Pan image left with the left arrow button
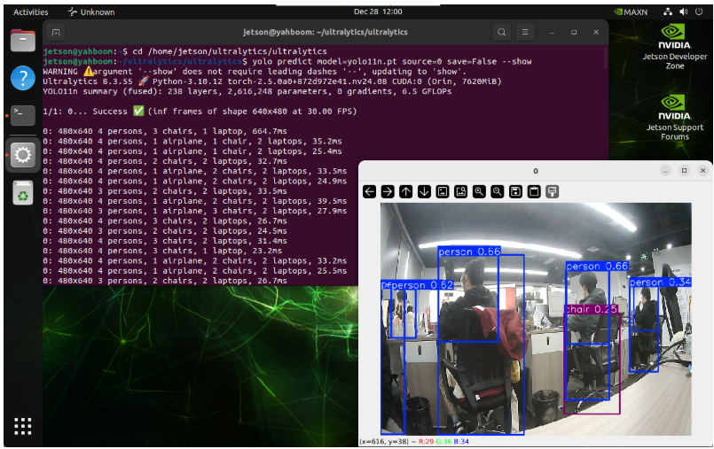The width and height of the screenshot is (714, 449). [x=369, y=191]
